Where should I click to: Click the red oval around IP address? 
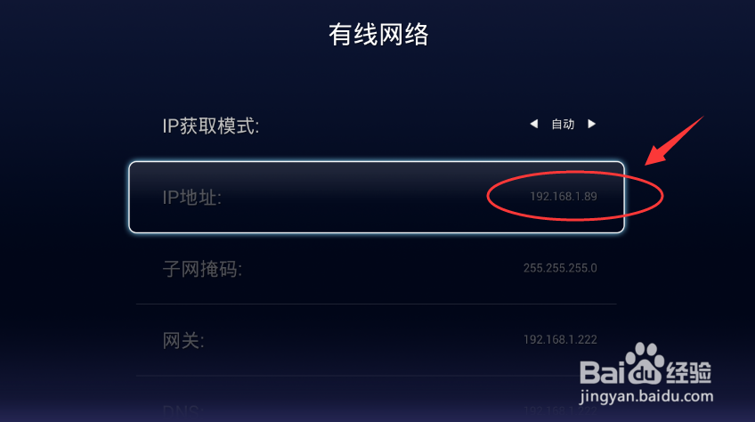point(575,196)
